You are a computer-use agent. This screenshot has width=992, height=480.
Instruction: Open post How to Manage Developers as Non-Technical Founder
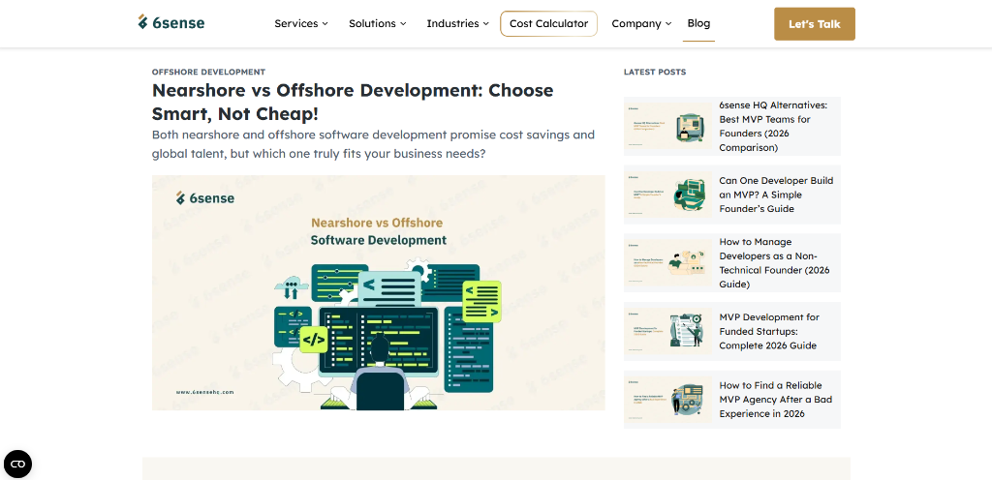(774, 262)
